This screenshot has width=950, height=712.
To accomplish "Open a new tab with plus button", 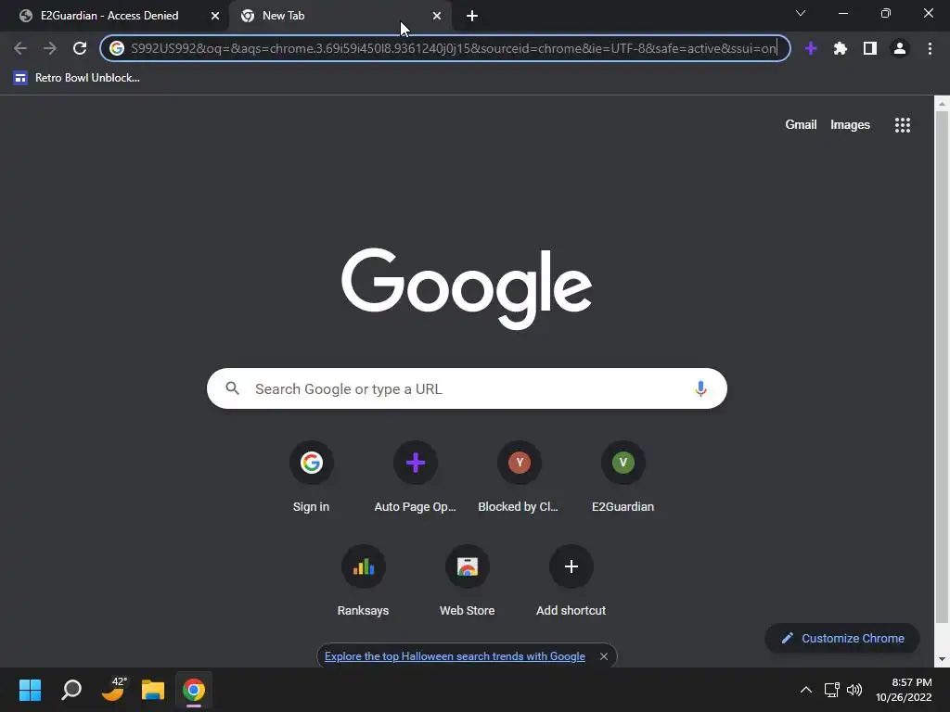I will (472, 16).
